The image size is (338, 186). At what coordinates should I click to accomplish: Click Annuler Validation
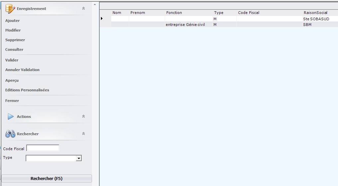pos(23,70)
